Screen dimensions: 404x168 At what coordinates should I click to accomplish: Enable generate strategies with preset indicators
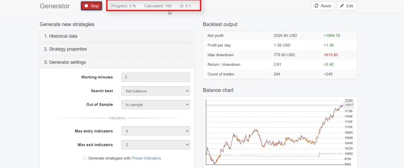(x=84, y=158)
